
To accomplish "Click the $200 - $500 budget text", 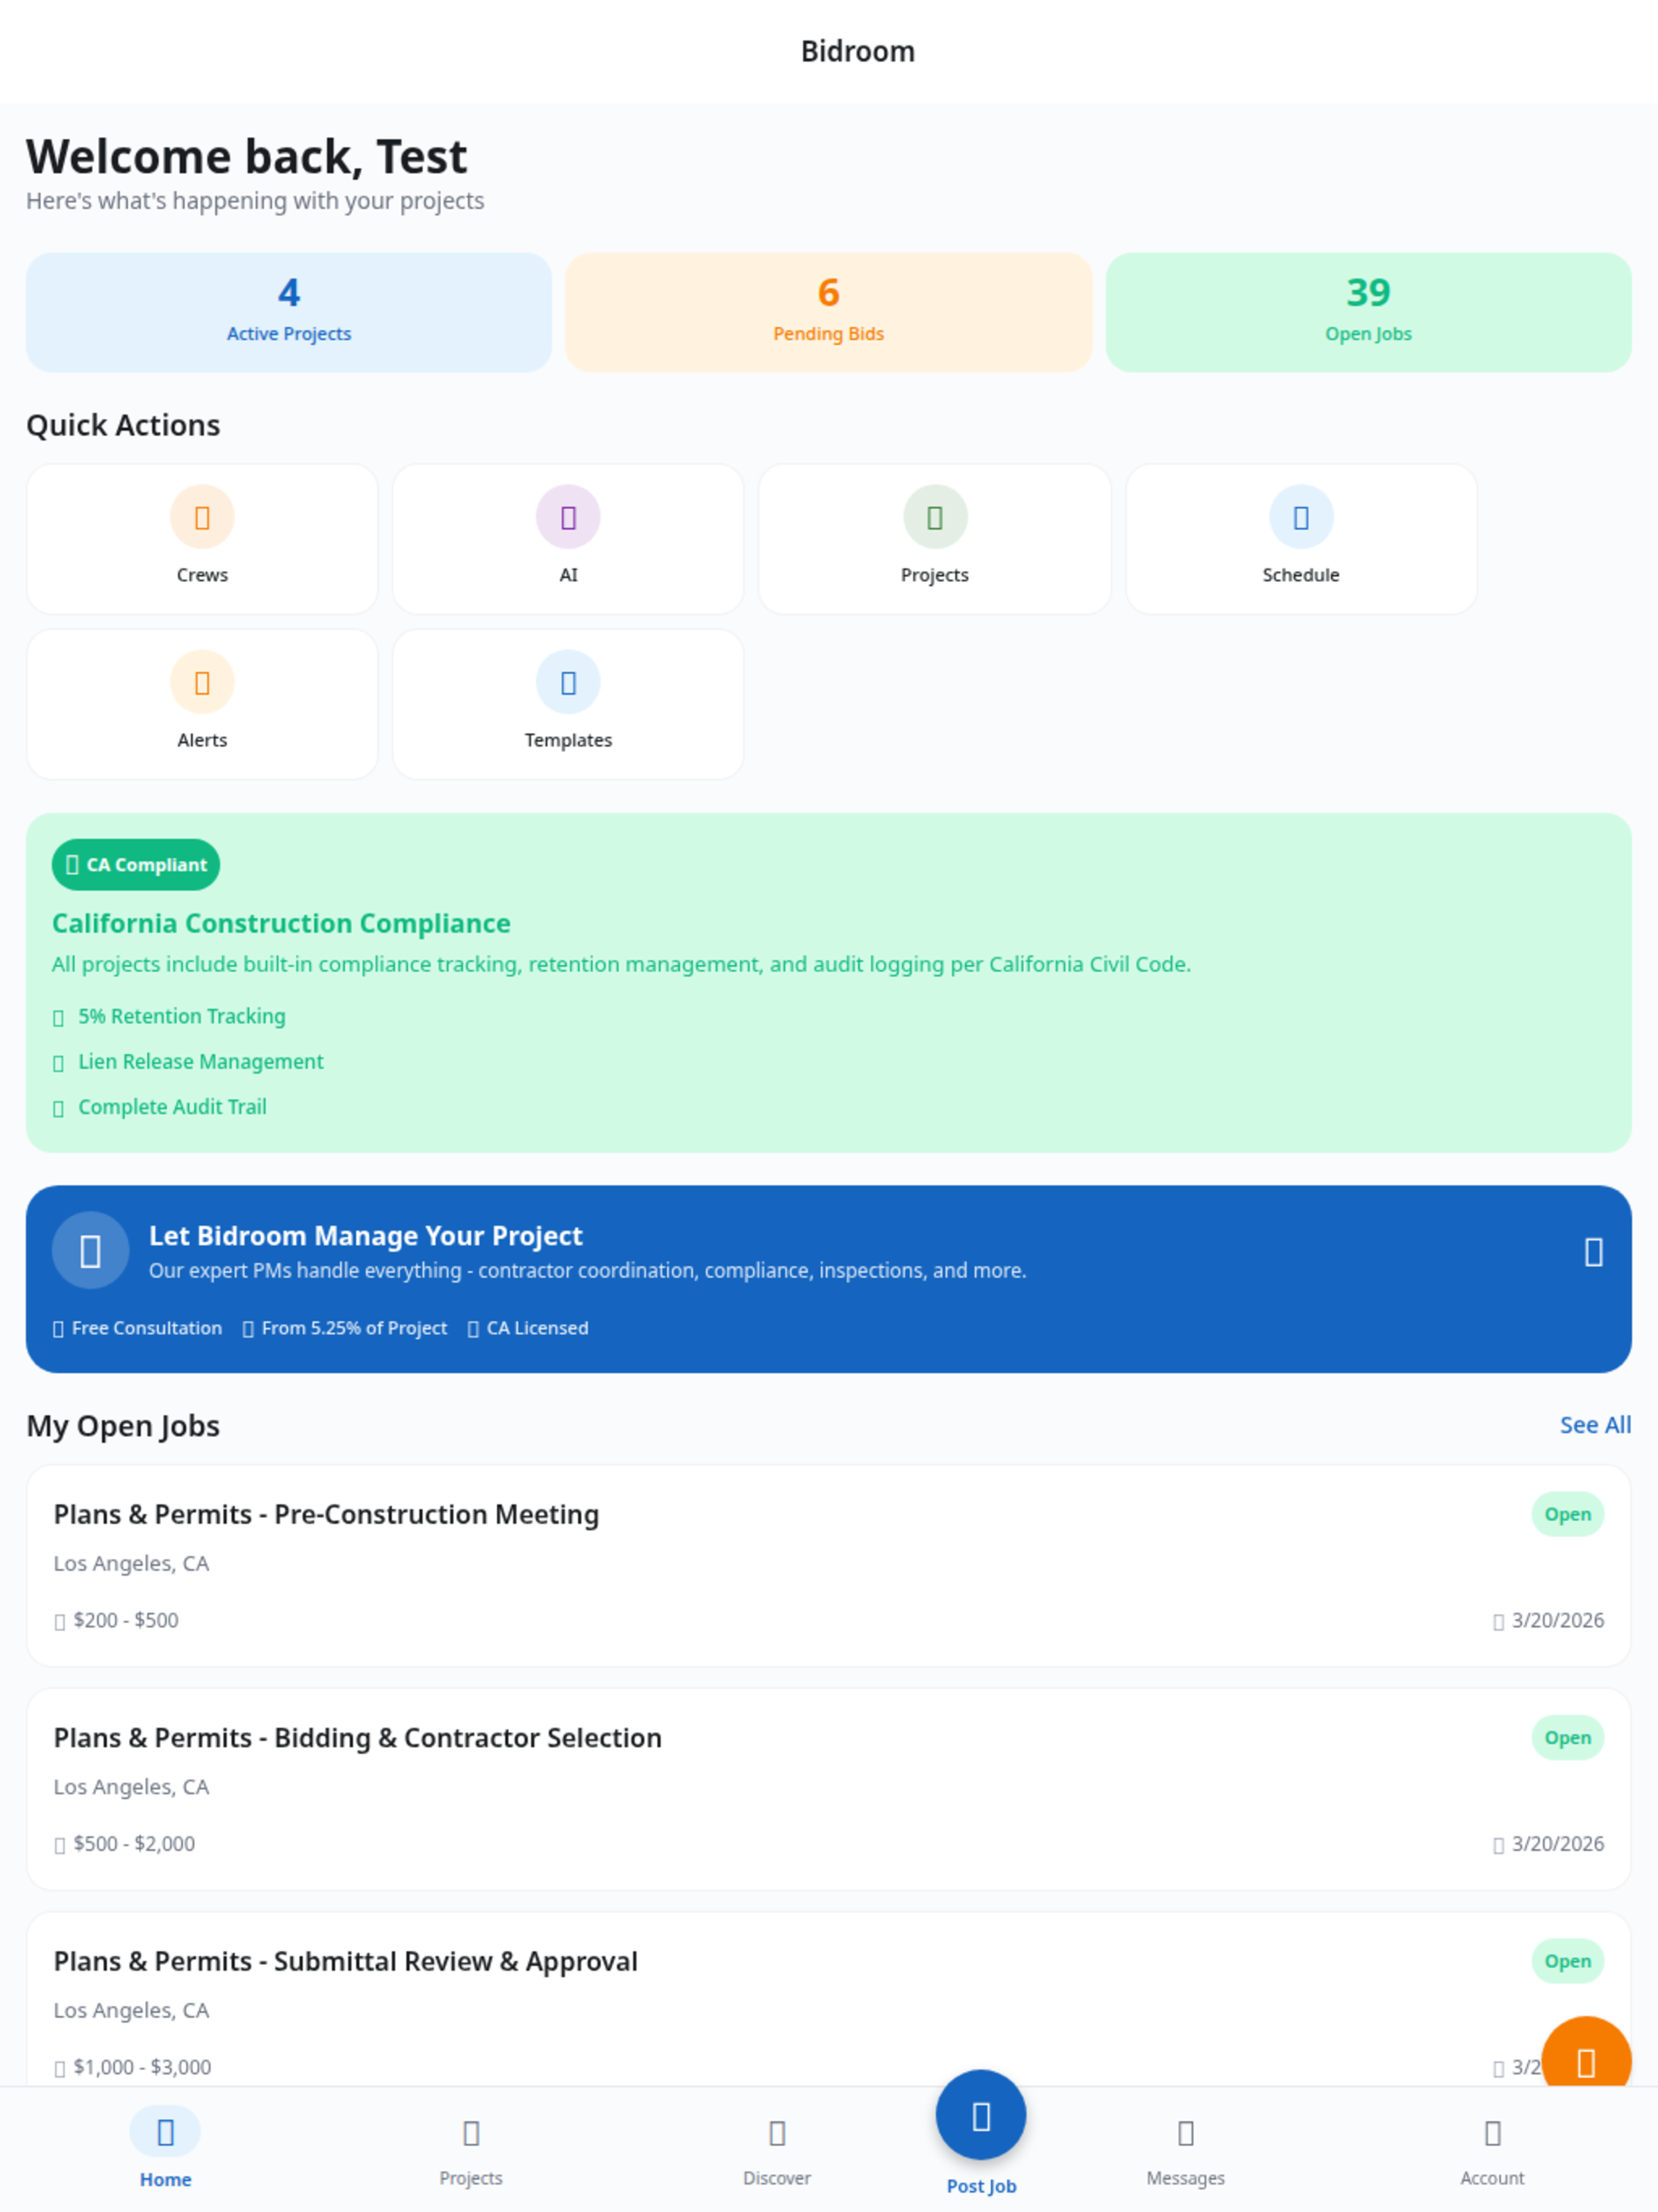I will pyautogui.click(x=126, y=1620).
